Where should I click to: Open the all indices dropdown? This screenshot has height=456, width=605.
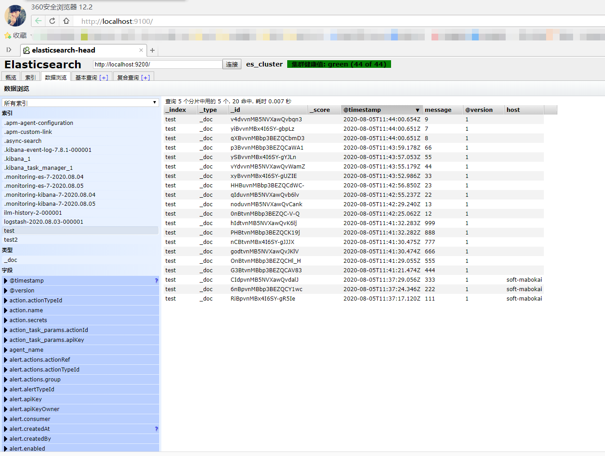pos(80,103)
